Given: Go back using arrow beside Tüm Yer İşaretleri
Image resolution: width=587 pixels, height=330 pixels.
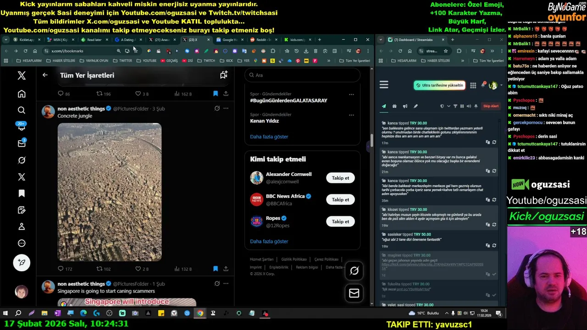Looking at the screenshot, I should (x=45, y=75).
